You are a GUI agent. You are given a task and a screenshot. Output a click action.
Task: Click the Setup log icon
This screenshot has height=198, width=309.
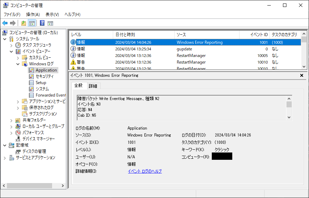click(x=31, y=83)
